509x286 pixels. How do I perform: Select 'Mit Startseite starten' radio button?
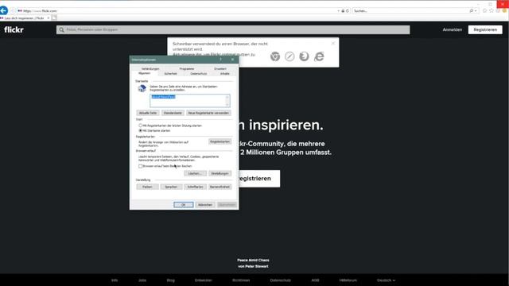tap(140, 130)
